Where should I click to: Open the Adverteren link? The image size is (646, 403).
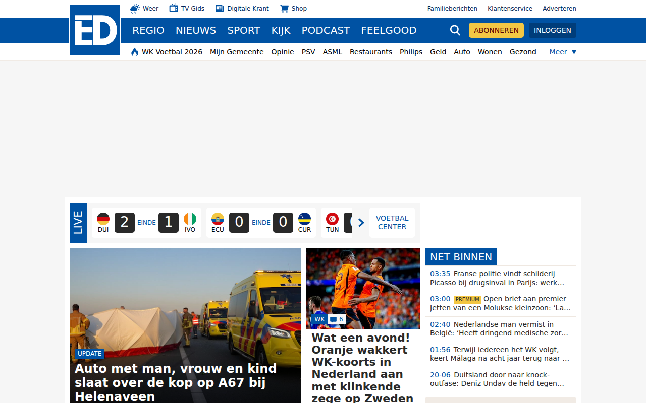559,9
